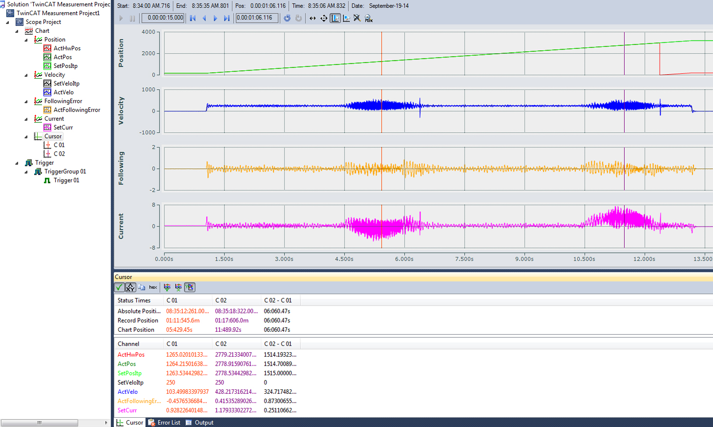Select the horizontal pan arrows tool
This screenshot has height=427, width=713.
pyautogui.click(x=312, y=18)
